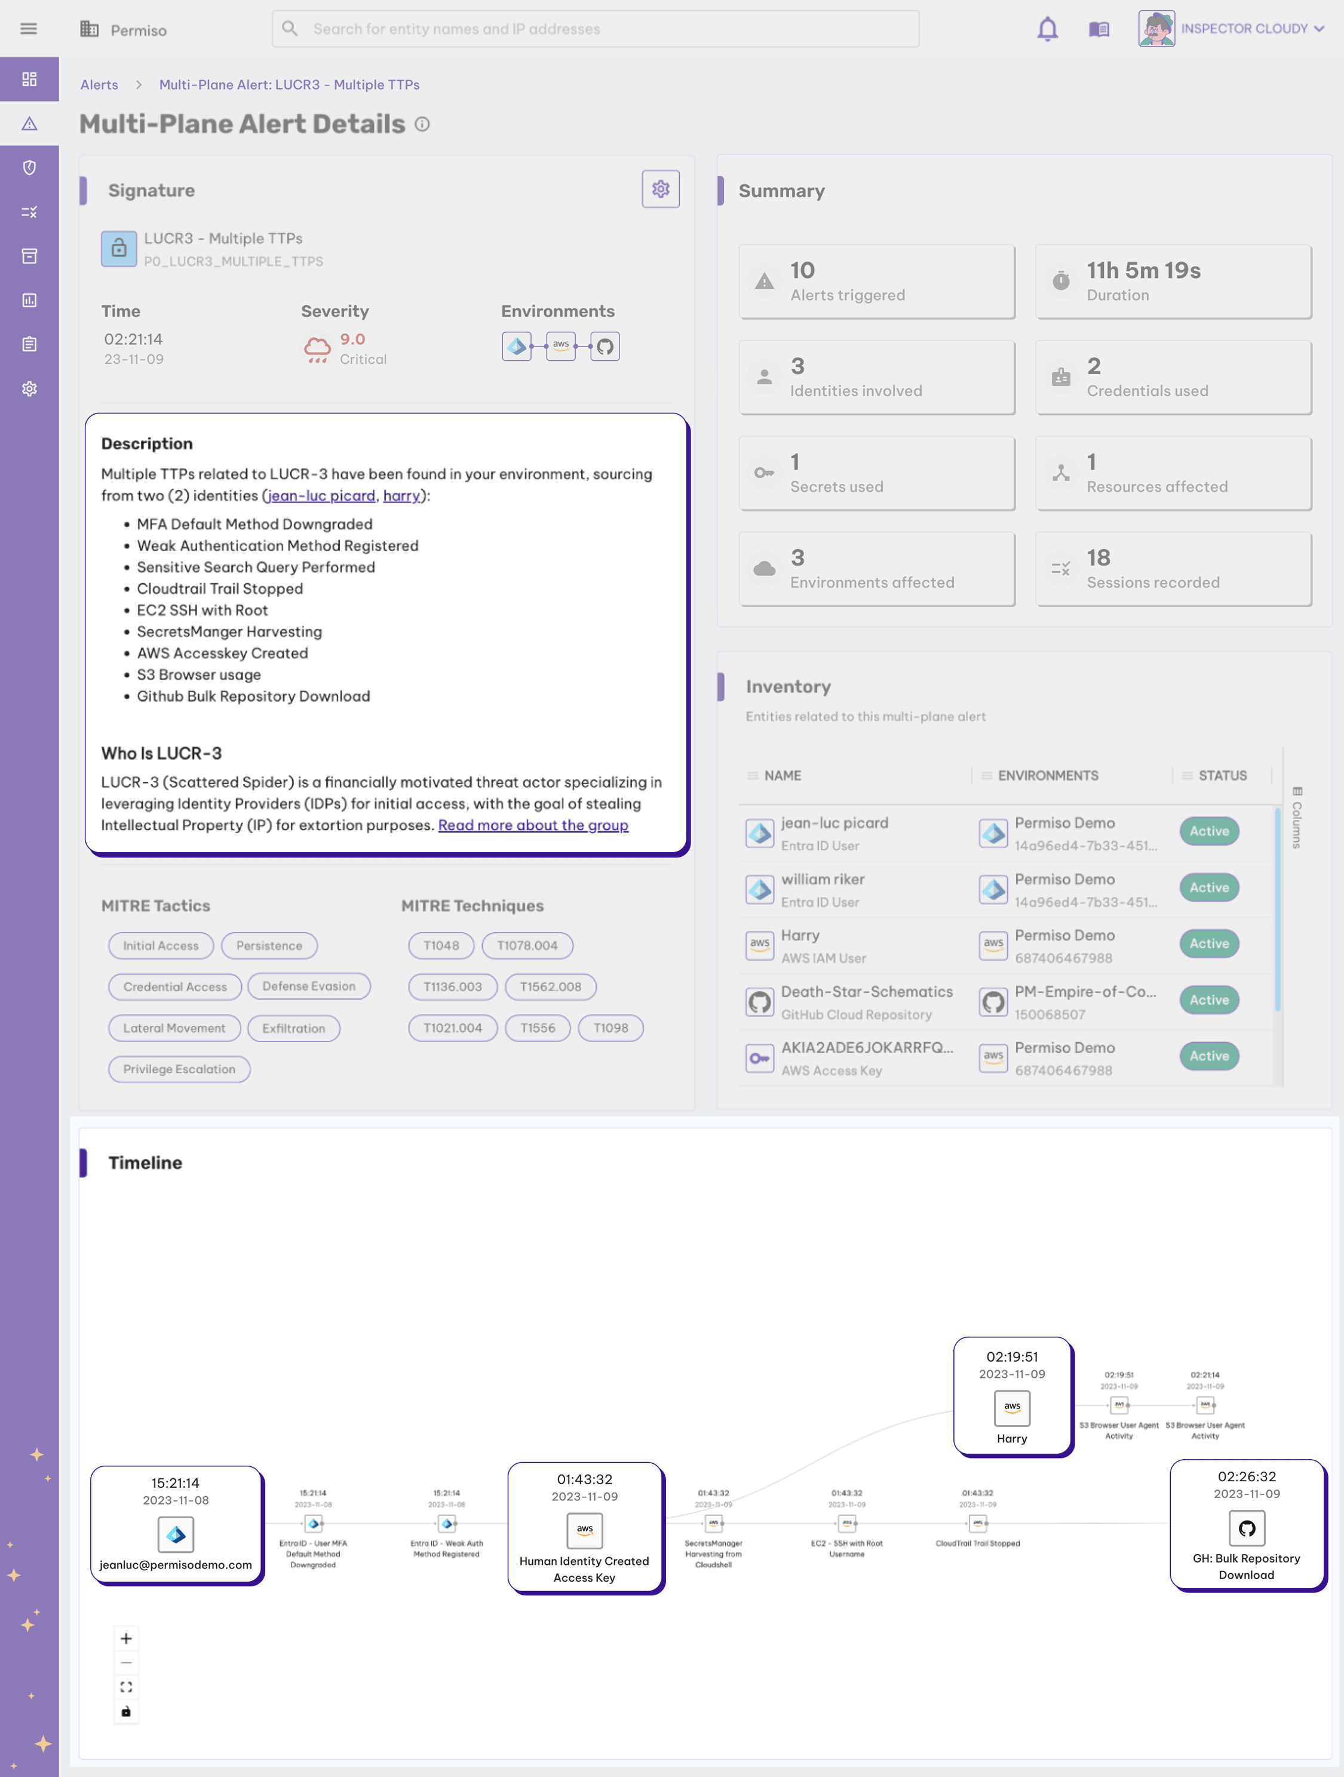The height and width of the screenshot is (1777, 1344).
Task: Click the 'Read more about the group' link
Action: click(532, 825)
